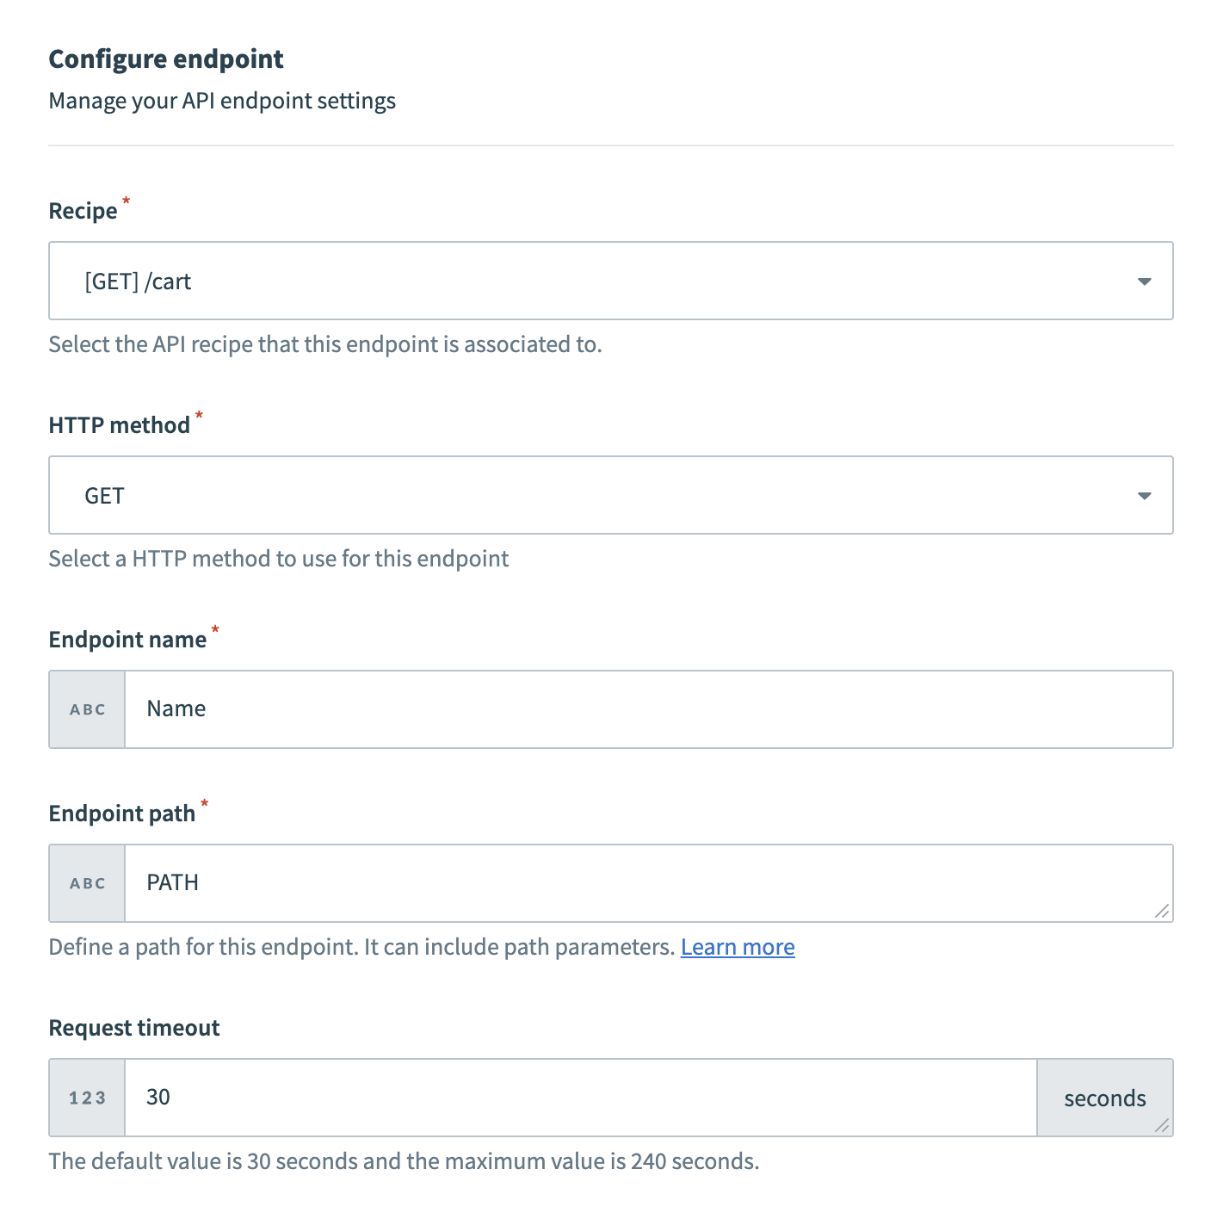Click the Recipe dropdown chevron arrow
Image resolution: width=1217 pixels, height=1219 pixels.
point(1145,281)
